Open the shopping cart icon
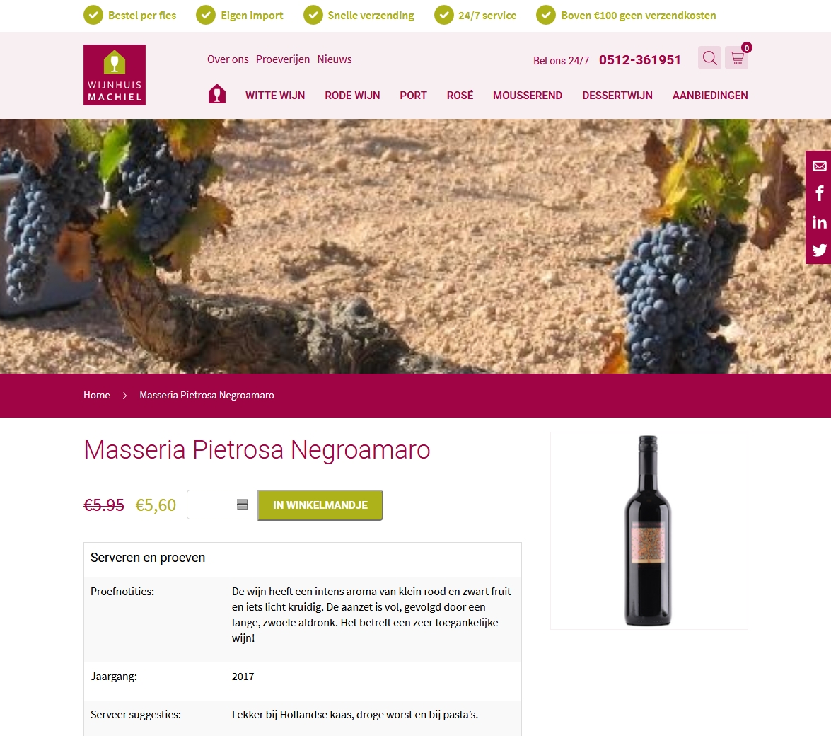Screen dimensions: 831x736 [737, 58]
